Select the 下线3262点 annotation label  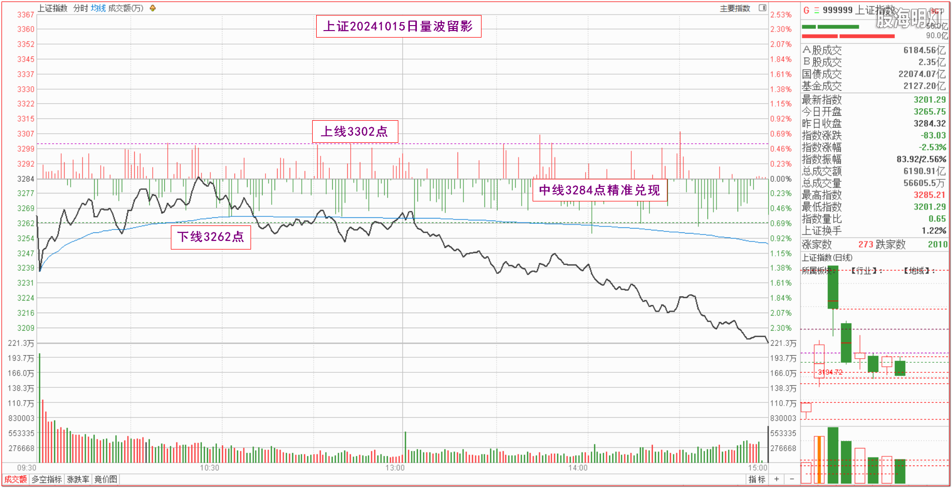[x=211, y=237]
